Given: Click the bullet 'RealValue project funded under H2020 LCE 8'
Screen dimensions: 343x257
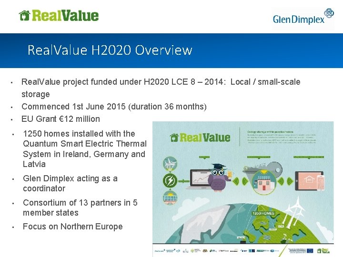Looking at the screenshot, I should click(x=161, y=88).
